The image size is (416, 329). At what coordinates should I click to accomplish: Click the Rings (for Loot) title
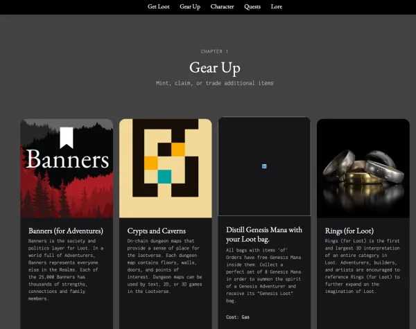(349, 231)
